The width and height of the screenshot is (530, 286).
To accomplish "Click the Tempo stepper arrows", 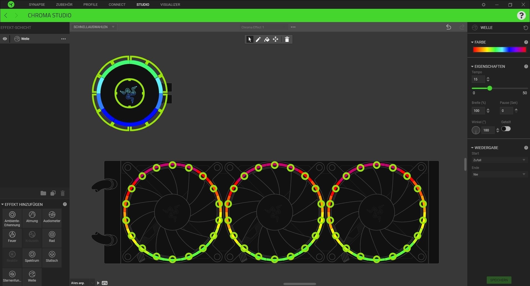I will pos(488,79).
